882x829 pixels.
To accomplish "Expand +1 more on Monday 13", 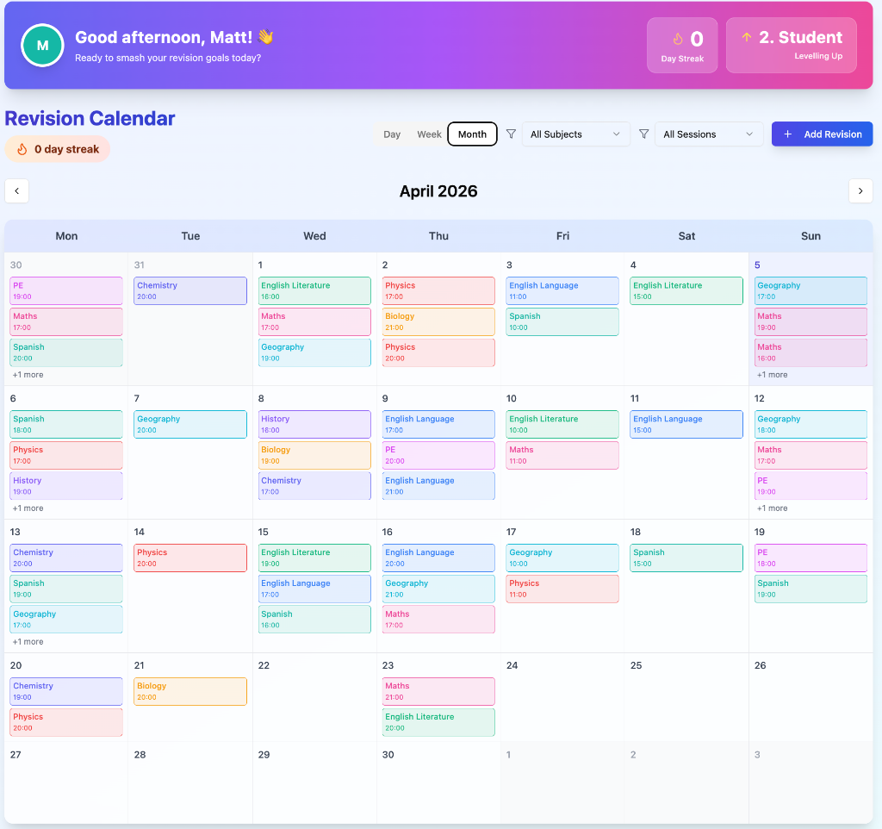I will pyautogui.click(x=28, y=642).
